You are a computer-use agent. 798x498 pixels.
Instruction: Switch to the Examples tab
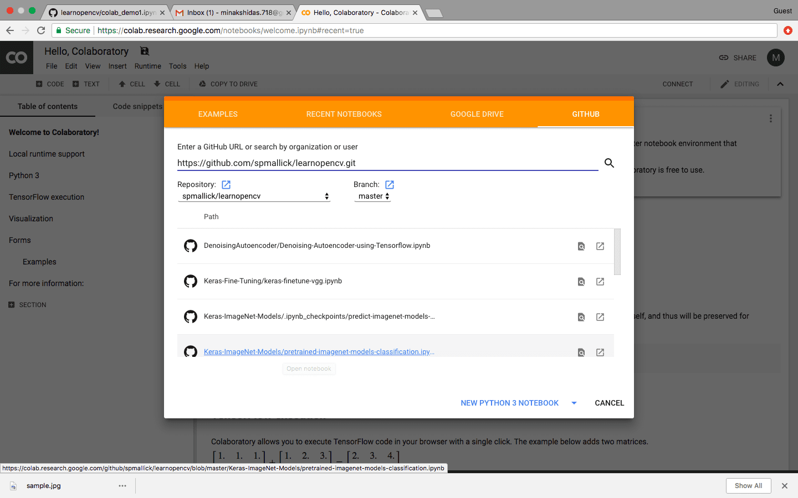point(218,114)
